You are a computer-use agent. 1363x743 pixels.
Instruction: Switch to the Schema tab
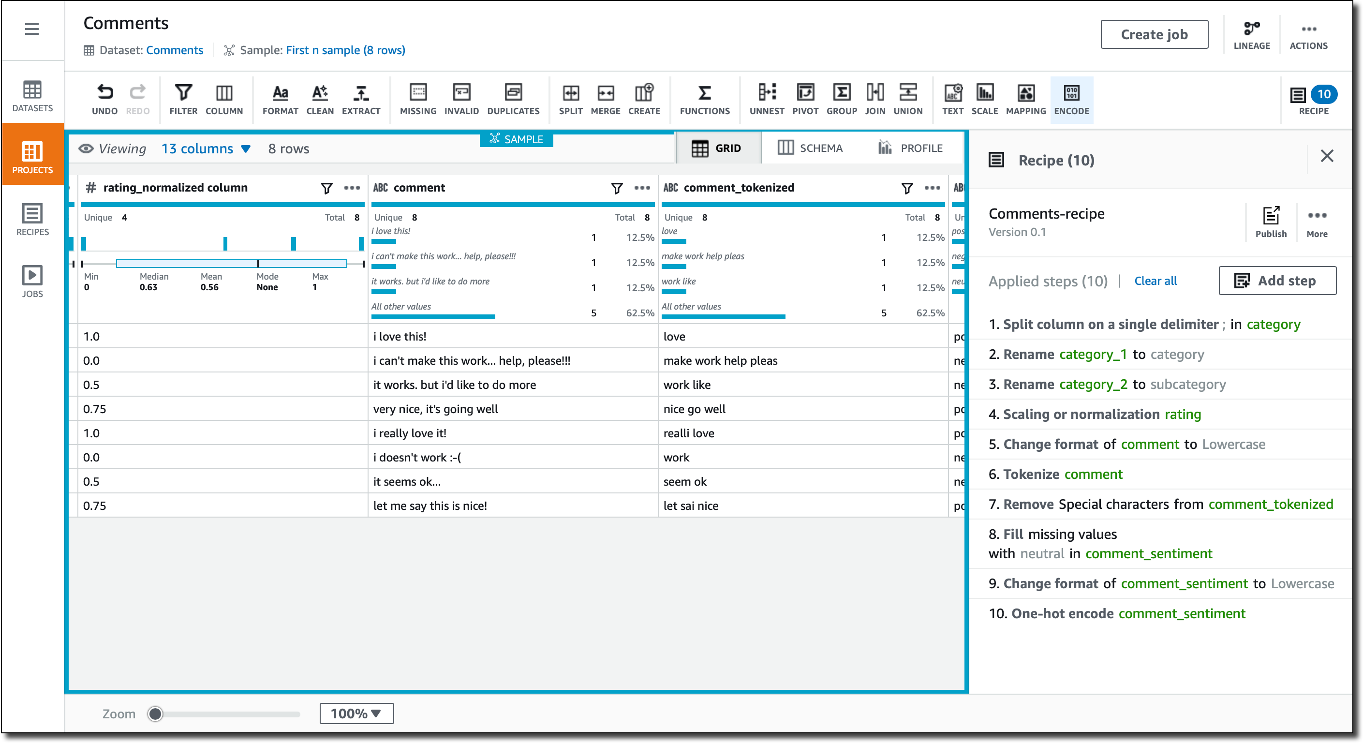[x=810, y=148]
